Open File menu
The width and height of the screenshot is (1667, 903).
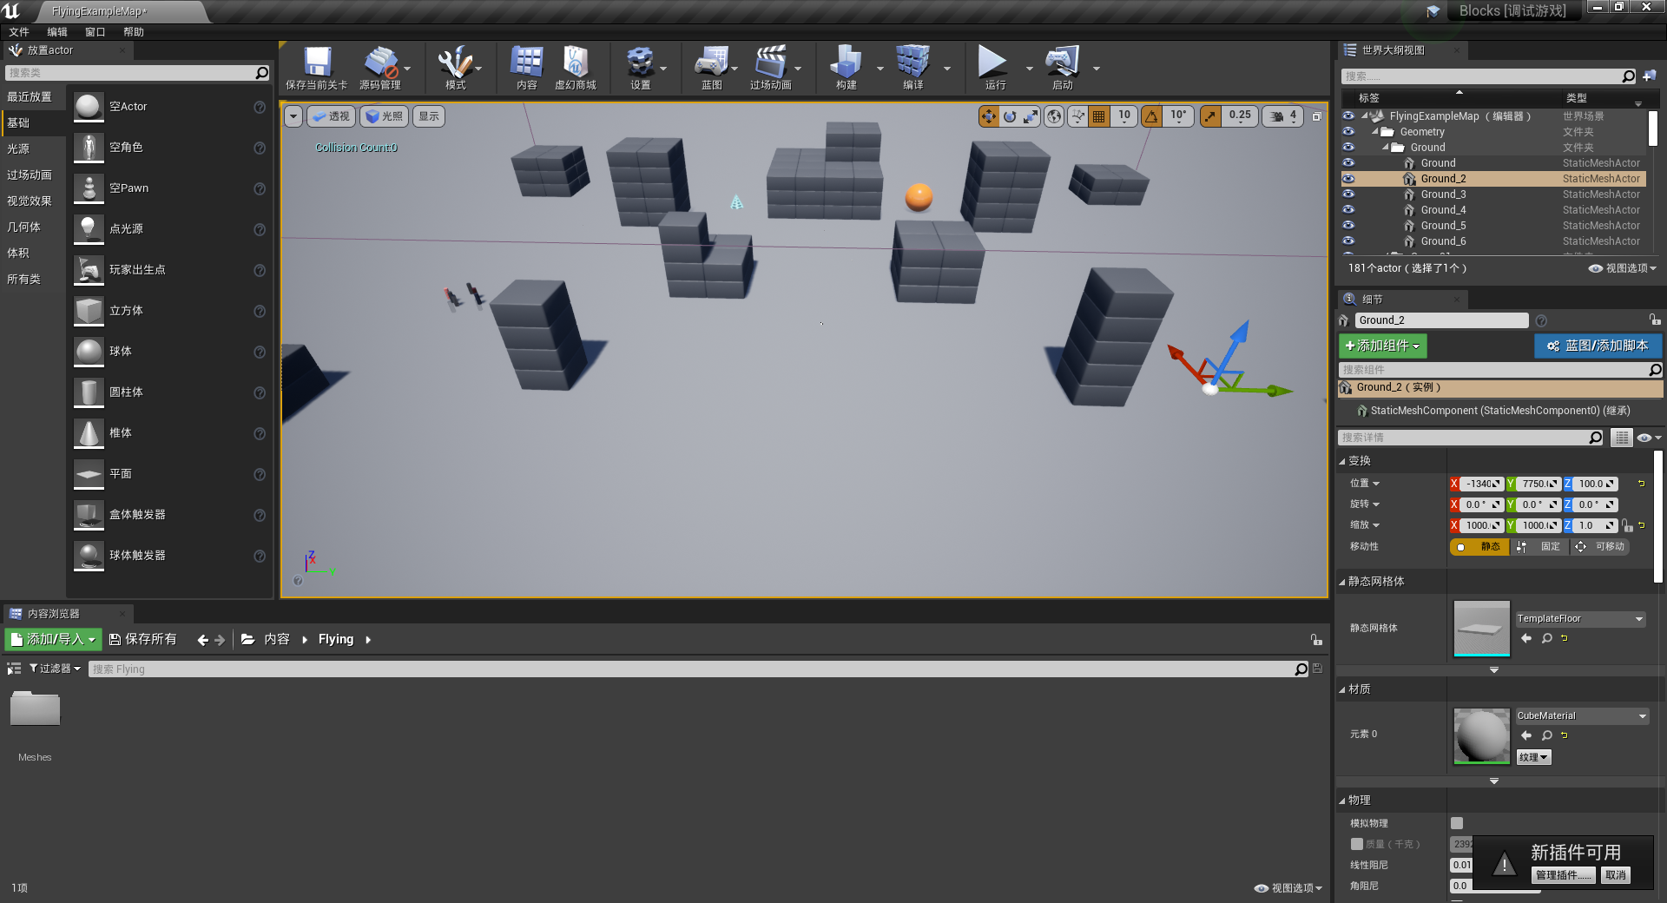(19, 32)
